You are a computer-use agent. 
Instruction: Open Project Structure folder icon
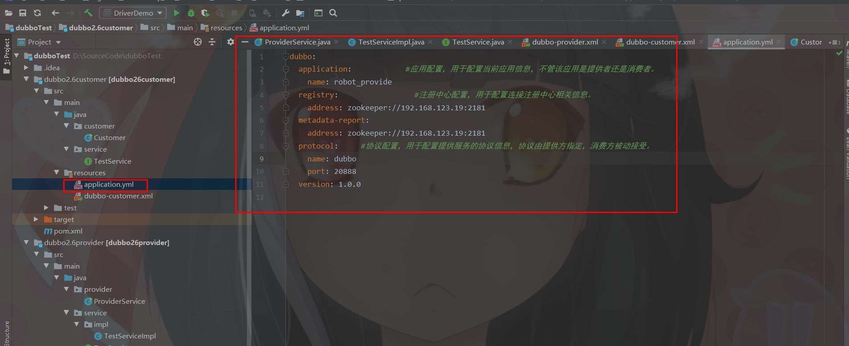click(x=300, y=13)
